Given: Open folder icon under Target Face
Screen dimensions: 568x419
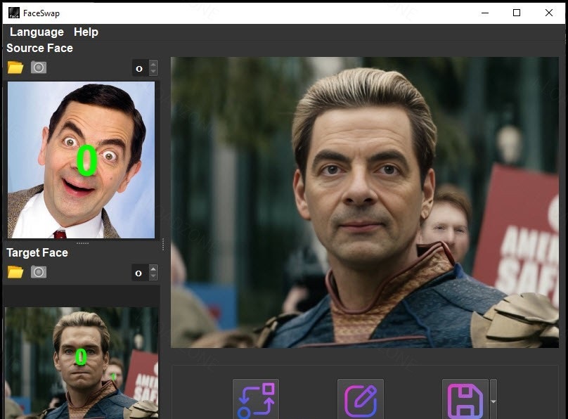Looking at the screenshot, I should point(15,272).
